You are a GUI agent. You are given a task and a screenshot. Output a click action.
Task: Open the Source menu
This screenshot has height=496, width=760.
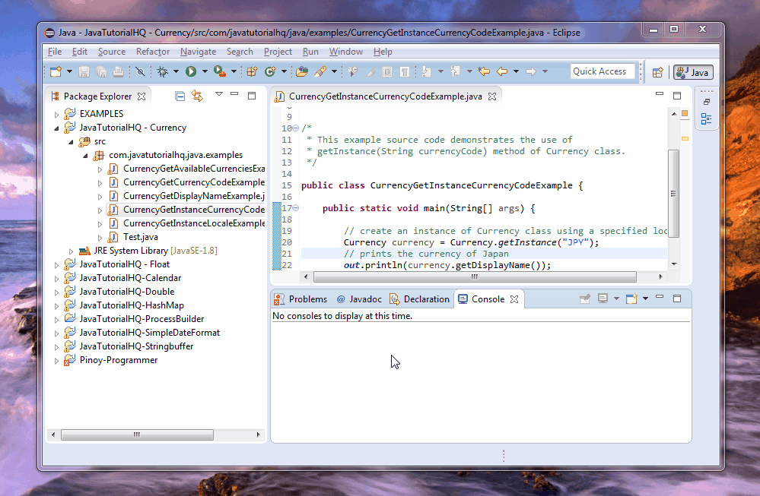112,52
